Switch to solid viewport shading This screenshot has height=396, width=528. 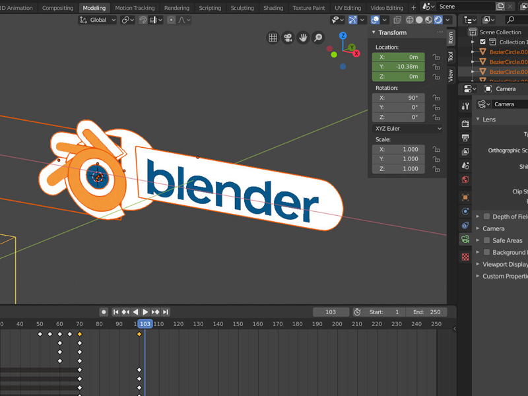tap(419, 20)
